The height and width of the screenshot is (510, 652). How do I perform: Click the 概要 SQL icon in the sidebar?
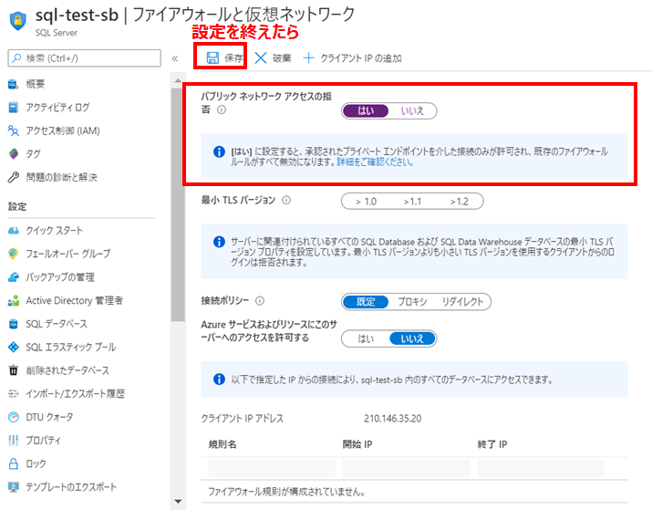click(x=14, y=84)
